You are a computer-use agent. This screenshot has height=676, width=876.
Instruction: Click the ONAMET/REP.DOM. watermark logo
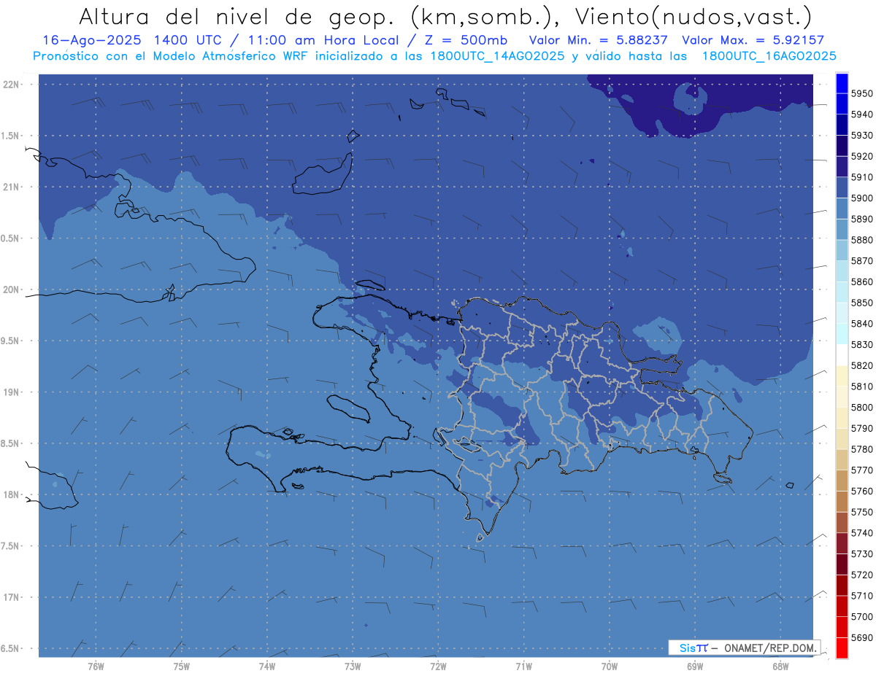tap(744, 648)
